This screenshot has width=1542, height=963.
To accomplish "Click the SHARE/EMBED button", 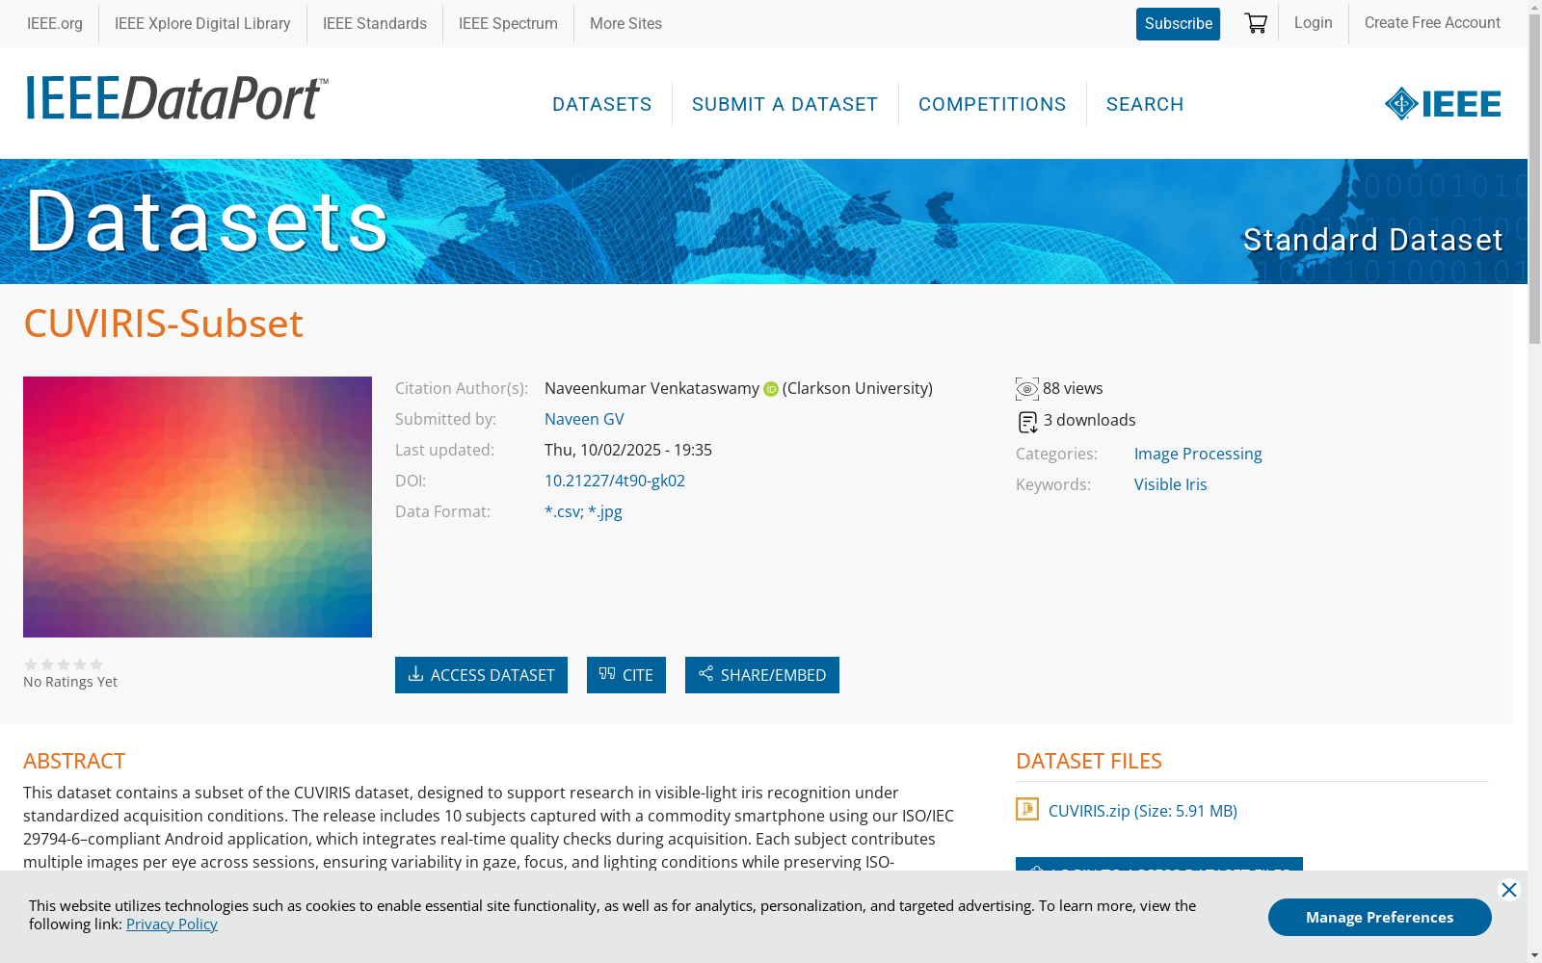I will click(762, 675).
